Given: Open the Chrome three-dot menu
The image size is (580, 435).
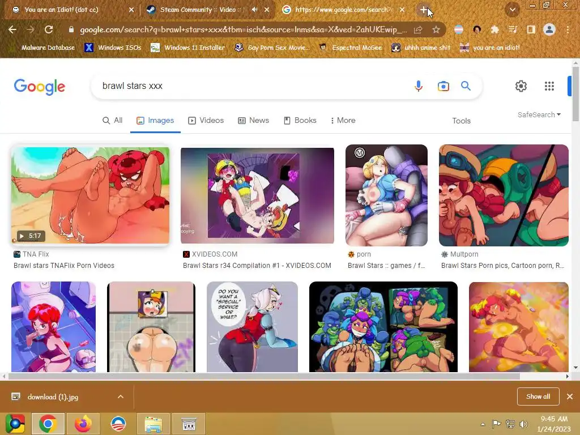Looking at the screenshot, I should point(568,29).
